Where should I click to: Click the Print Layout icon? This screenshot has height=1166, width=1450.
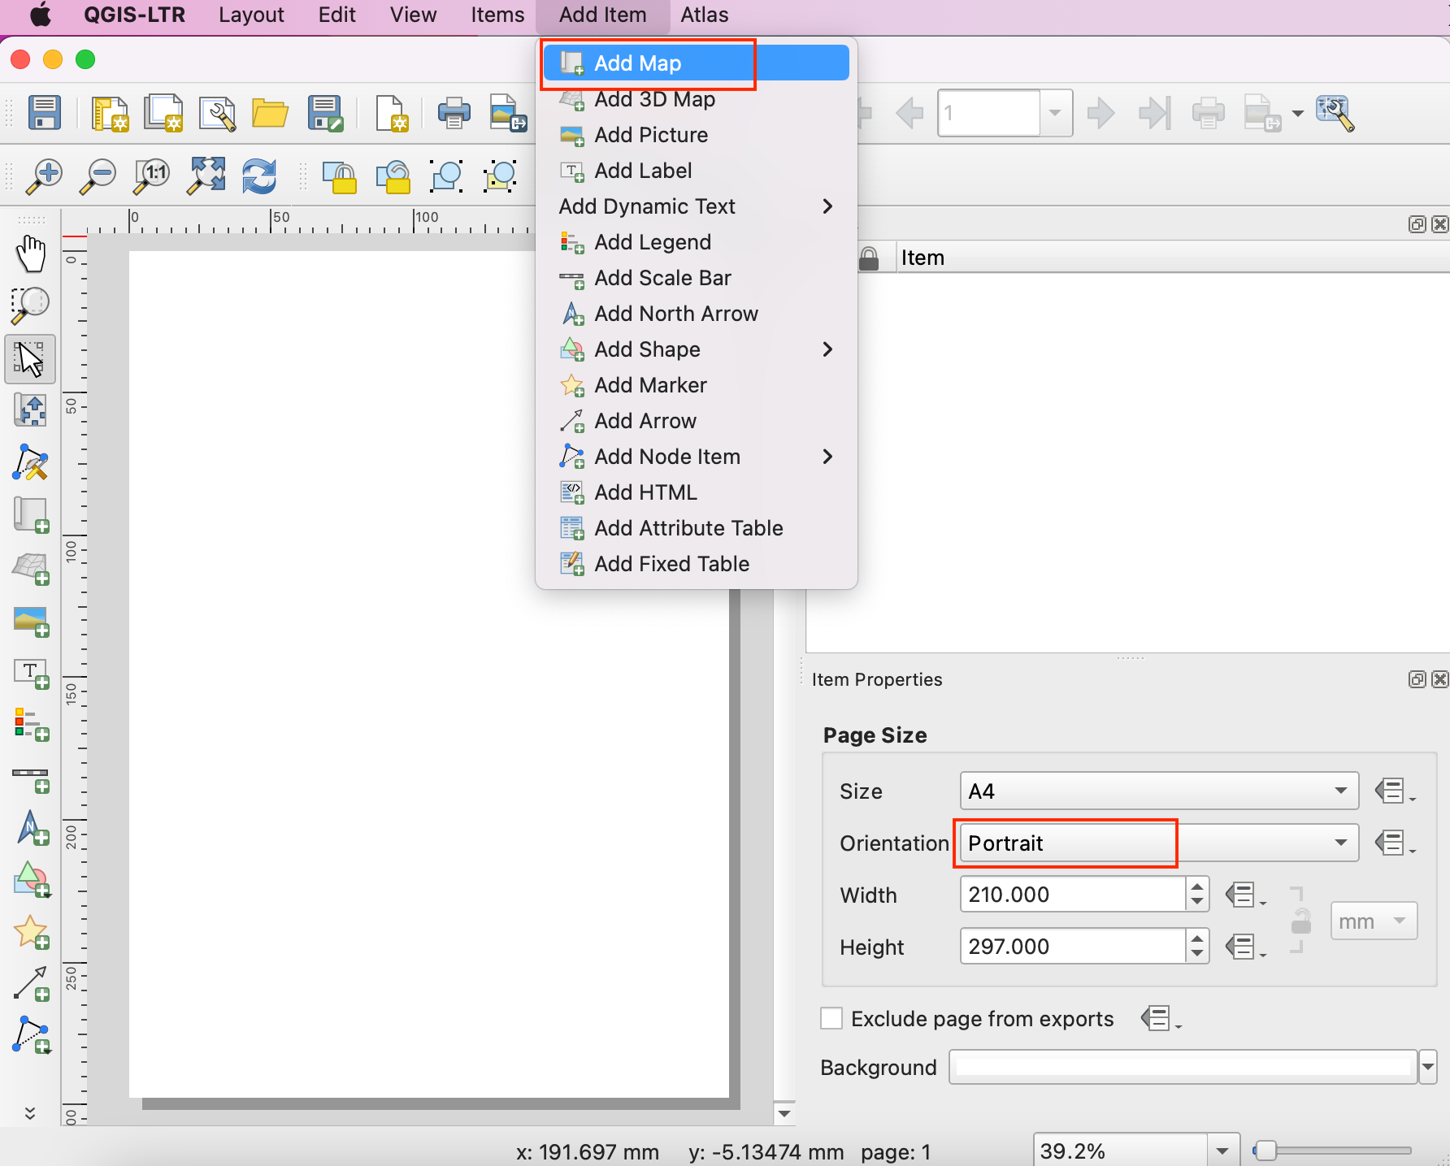(454, 113)
